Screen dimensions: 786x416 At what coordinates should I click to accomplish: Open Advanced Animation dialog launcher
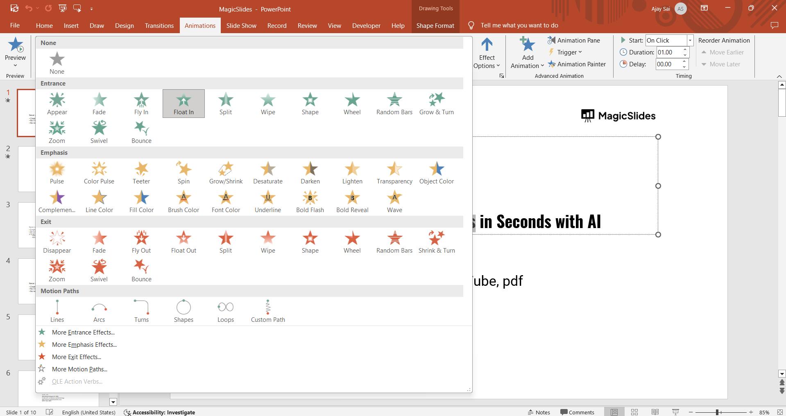pyautogui.click(x=502, y=76)
